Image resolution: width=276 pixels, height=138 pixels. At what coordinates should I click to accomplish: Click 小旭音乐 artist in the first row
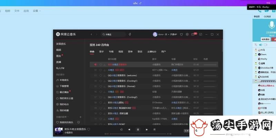(157, 65)
